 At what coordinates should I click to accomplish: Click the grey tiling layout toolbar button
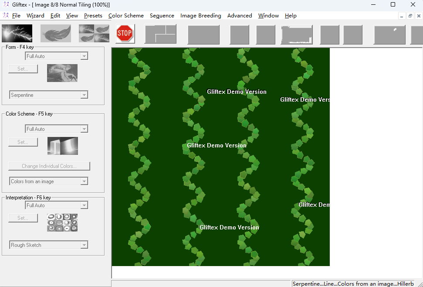(x=160, y=34)
